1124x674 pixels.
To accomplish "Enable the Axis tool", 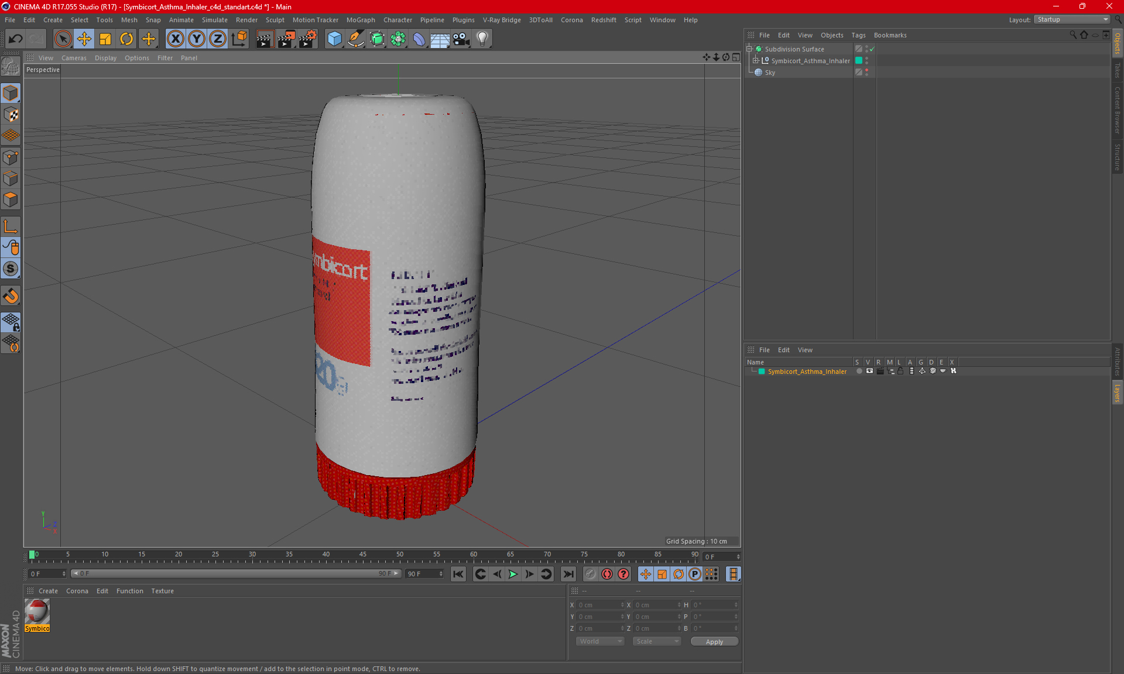I will pyautogui.click(x=11, y=226).
